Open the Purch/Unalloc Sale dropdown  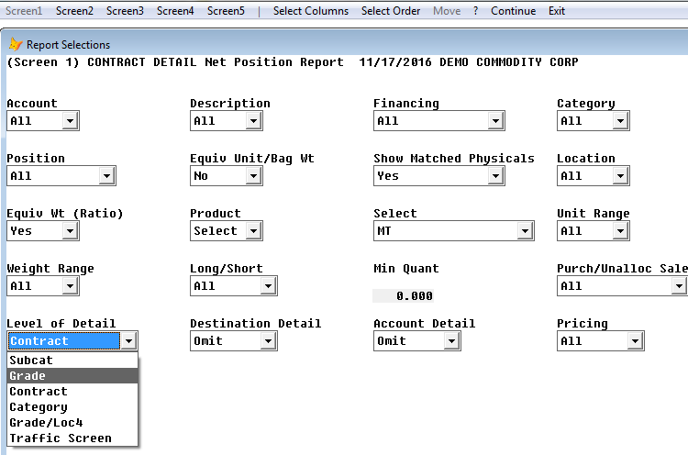point(679,286)
